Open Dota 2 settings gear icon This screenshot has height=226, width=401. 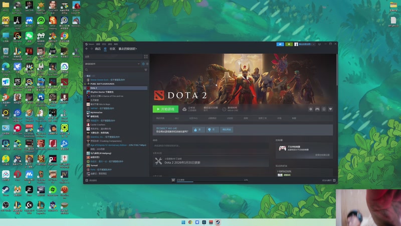coord(310,109)
